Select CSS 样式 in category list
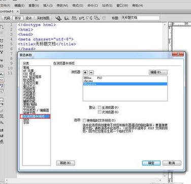The width and height of the screenshot is (191, 184). pos(29,74)
